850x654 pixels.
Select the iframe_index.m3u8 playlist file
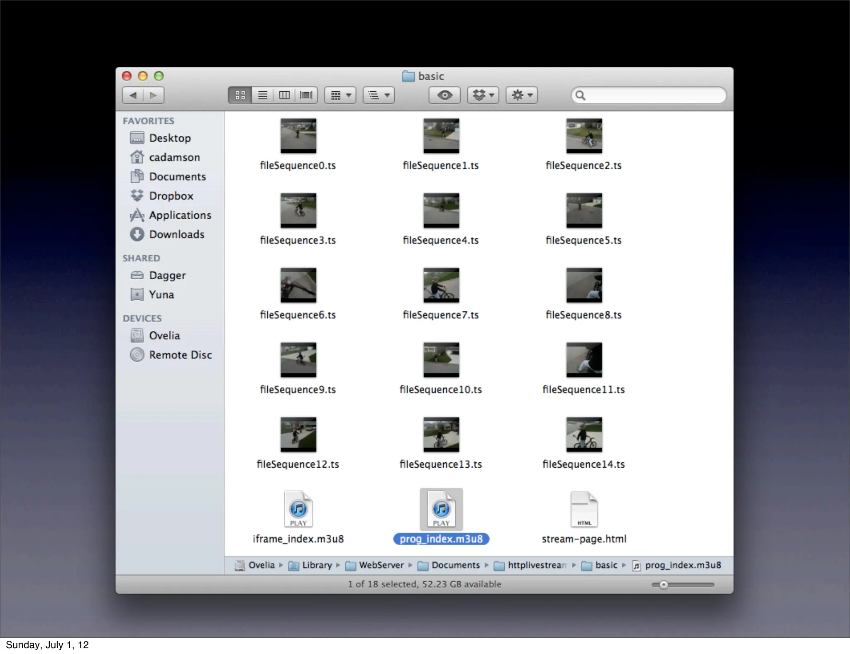point(298,510)
